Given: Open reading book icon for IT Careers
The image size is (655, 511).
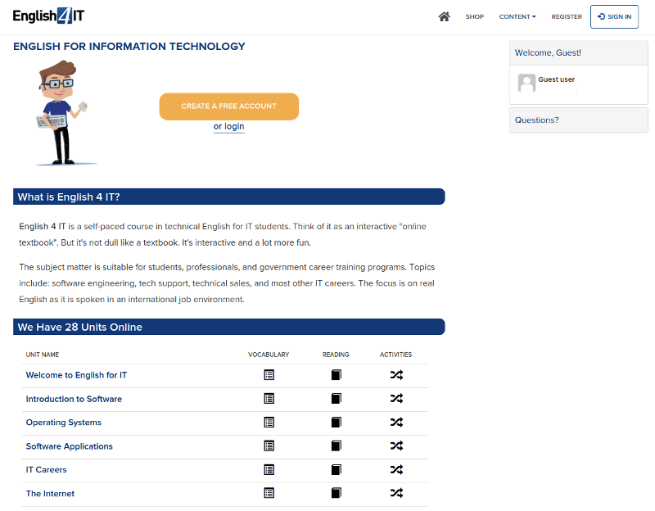Looking at the screenshot, I should 337,469.
